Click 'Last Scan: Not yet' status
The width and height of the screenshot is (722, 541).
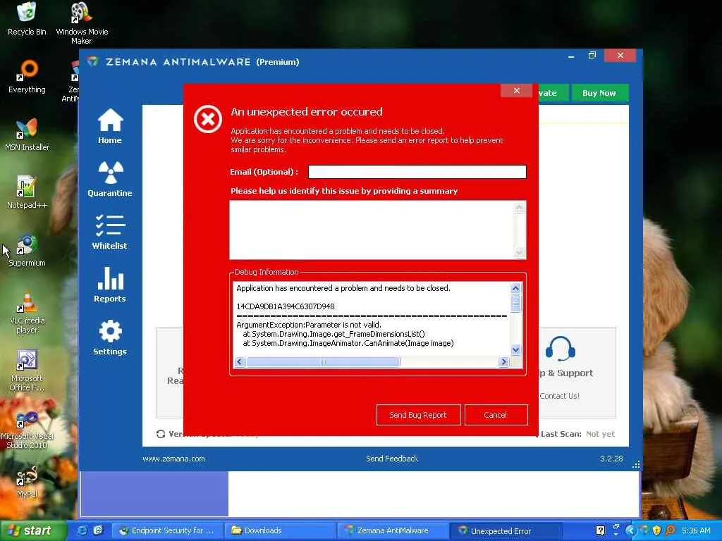[x=577, y=434]
